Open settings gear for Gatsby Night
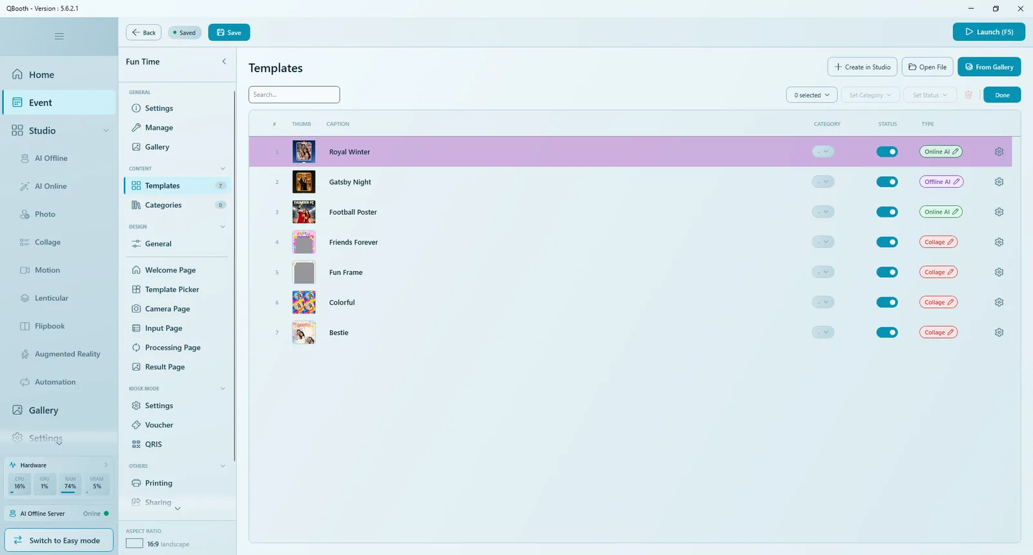Viewport: 1033px width, 555px height. (999, 182)
